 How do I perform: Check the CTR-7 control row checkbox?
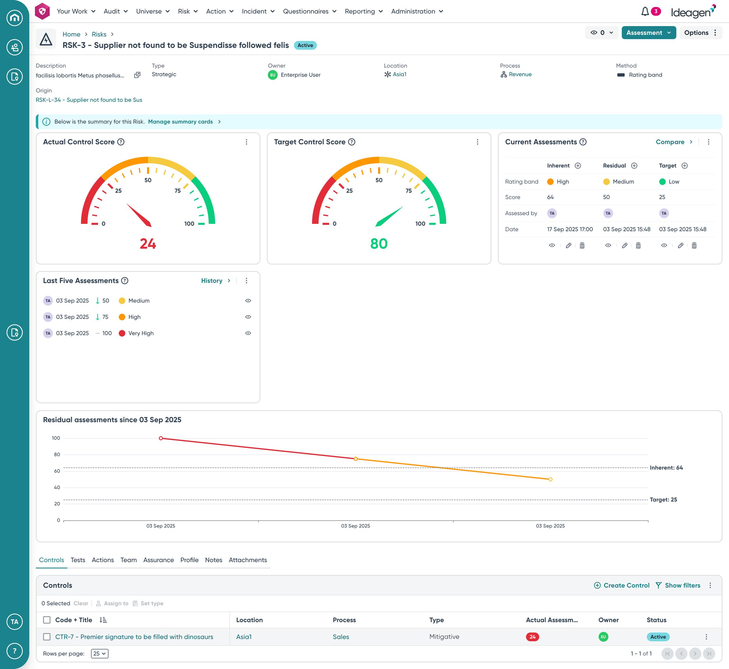(47, 636)
